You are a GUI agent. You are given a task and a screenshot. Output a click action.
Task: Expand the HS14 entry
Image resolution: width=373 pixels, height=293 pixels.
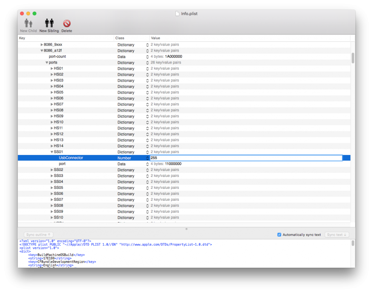point(51,146)
